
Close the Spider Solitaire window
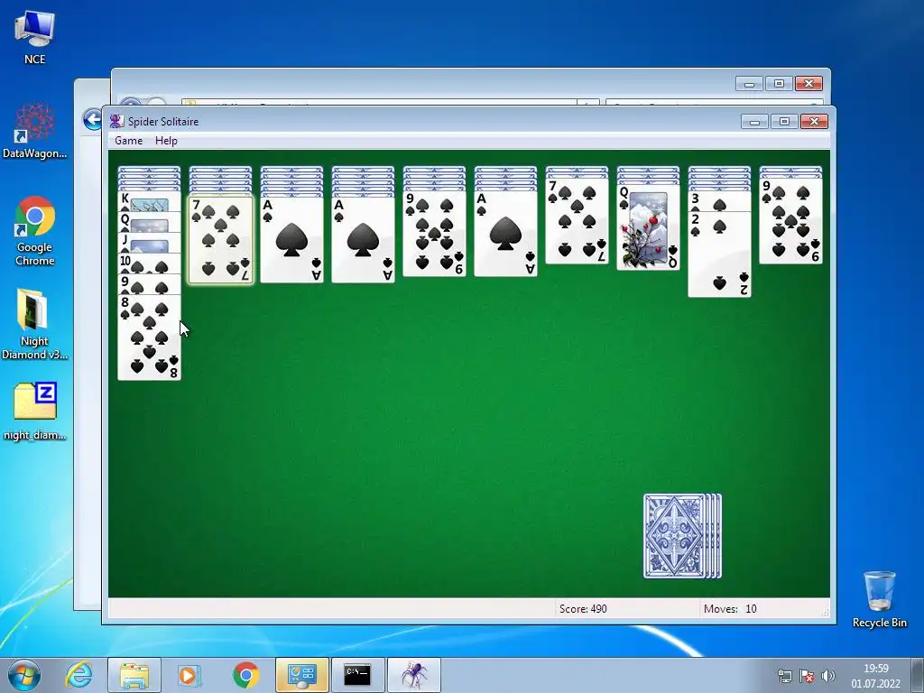point(815,122)
